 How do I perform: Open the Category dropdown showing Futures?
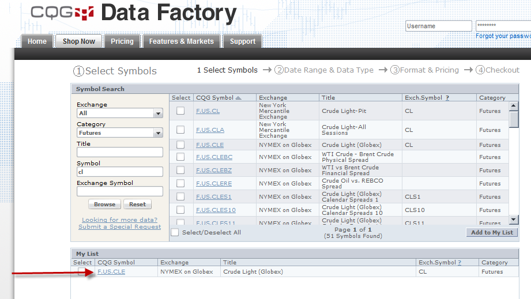click(x=119, y=133)
